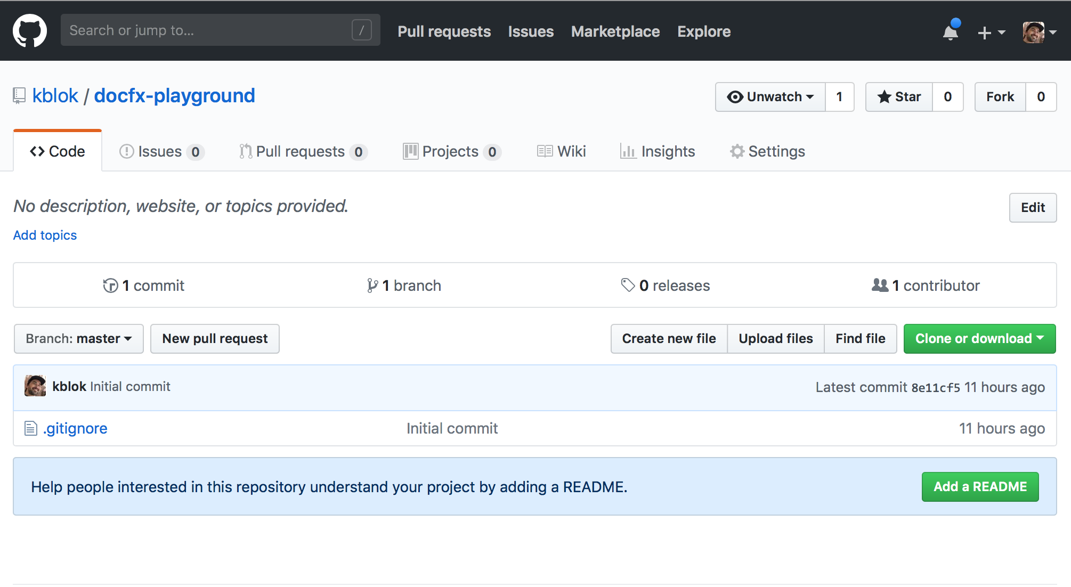
Task: Click the .gitignore file icon
Action: point(31,428)
